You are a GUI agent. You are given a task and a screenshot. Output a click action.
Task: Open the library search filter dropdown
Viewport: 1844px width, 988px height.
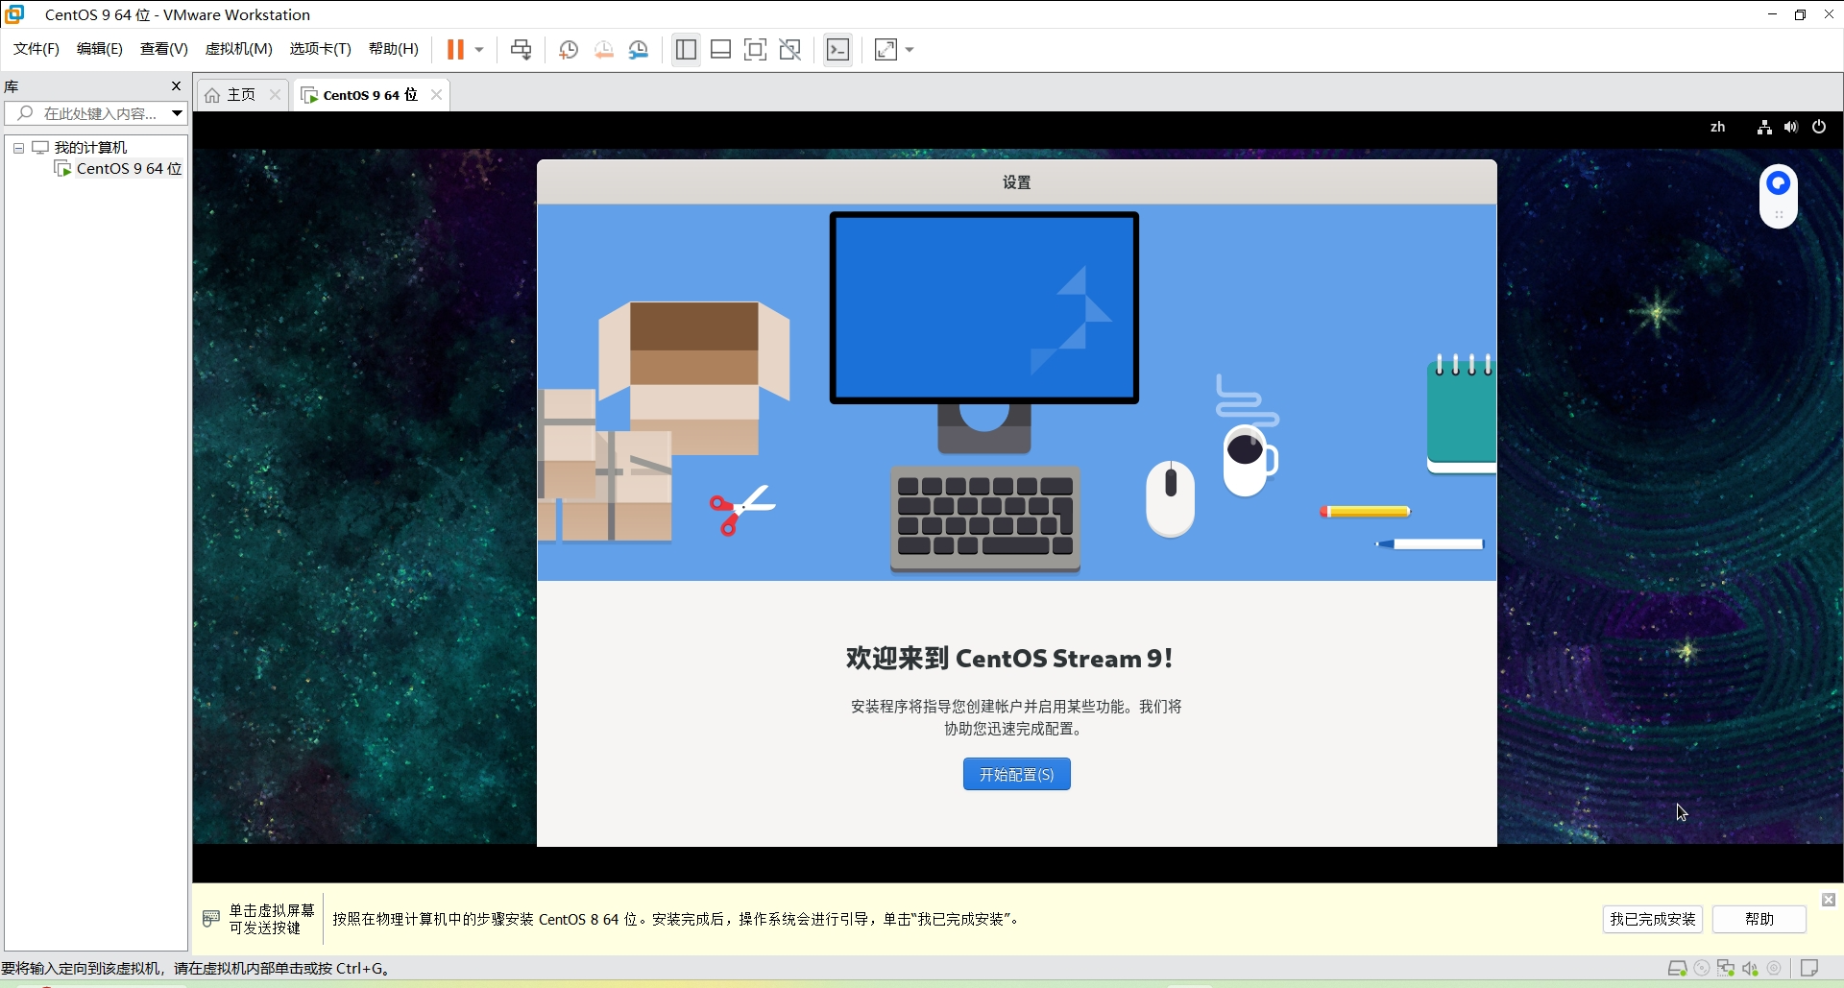click(x=178, y=113)
